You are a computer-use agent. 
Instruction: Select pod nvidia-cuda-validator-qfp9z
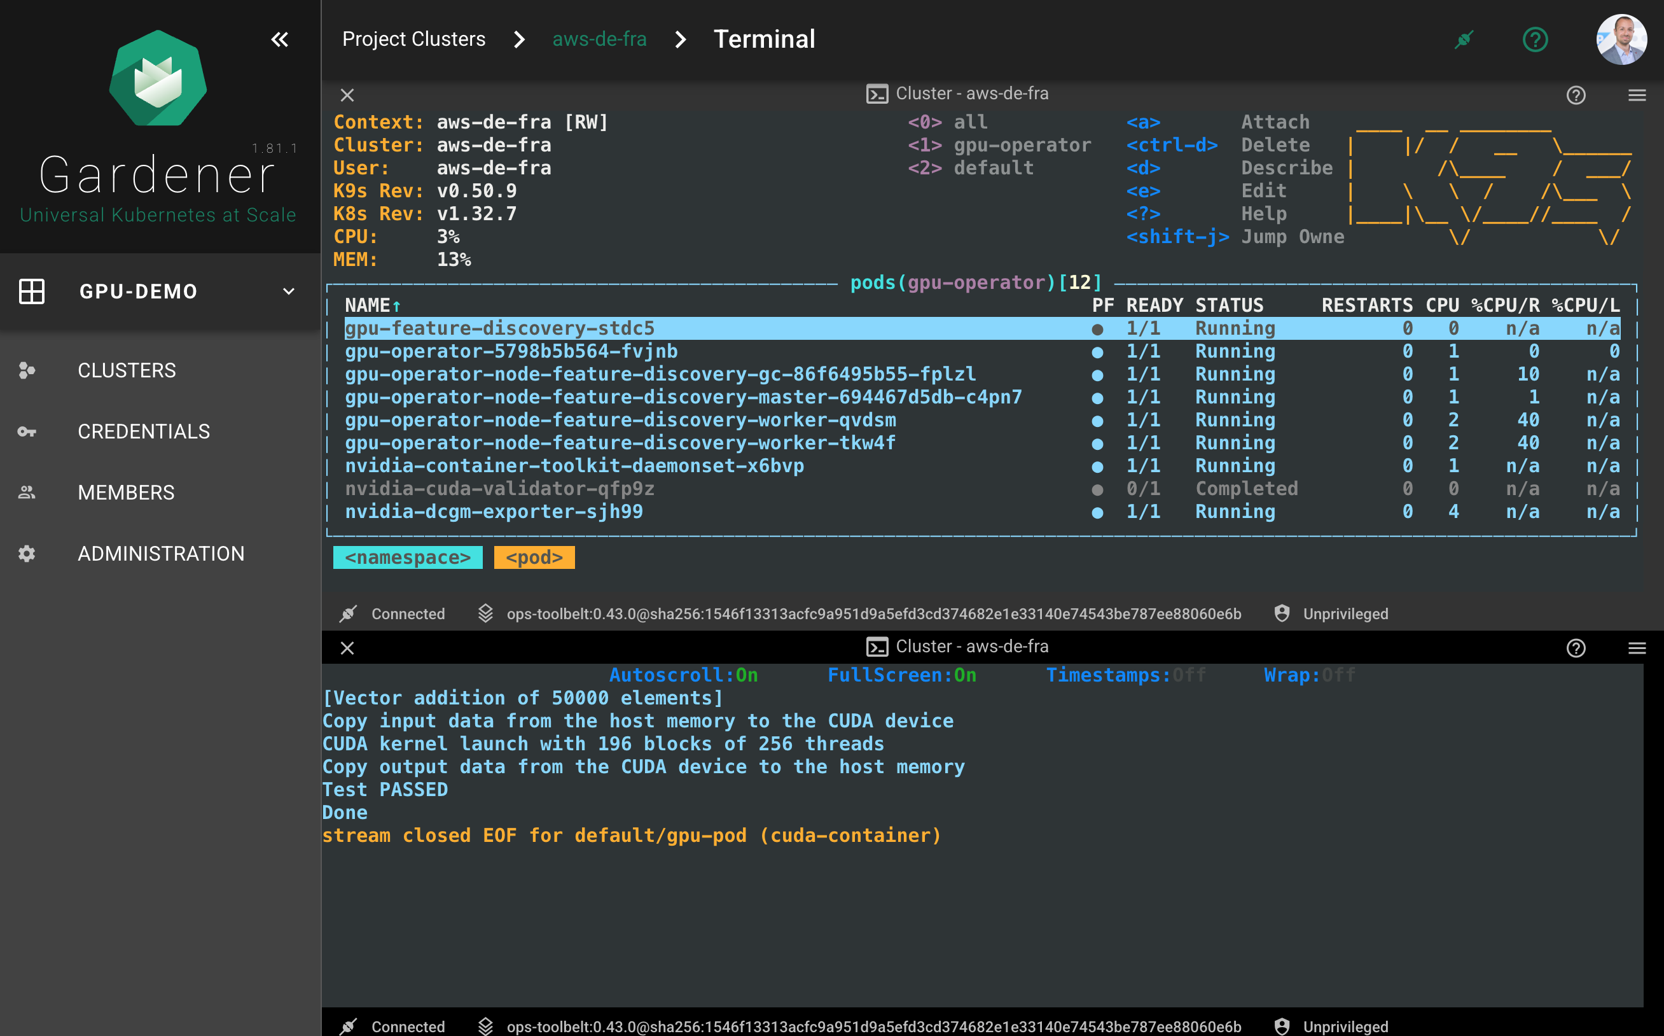point(982,489)
